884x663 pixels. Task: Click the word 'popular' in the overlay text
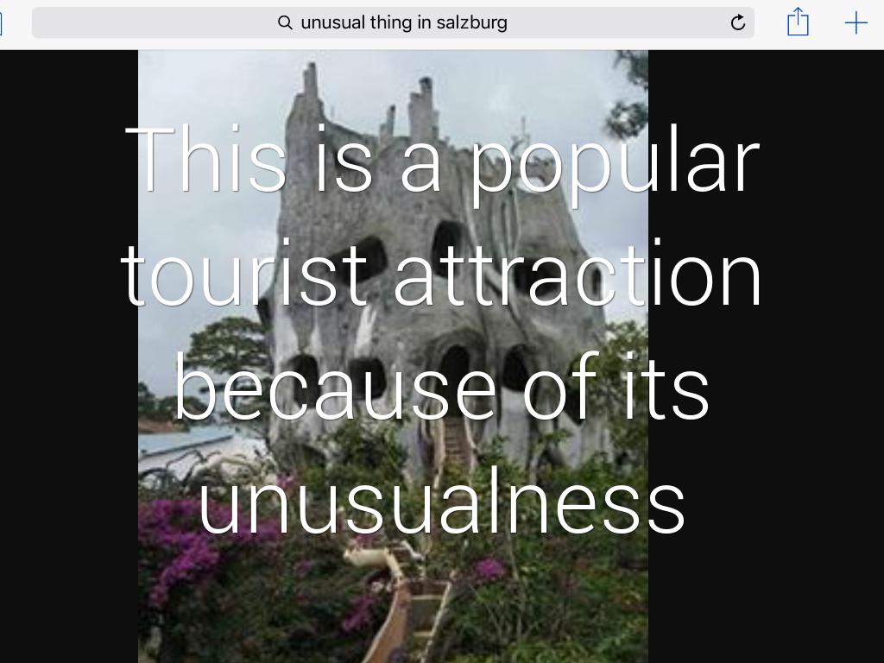pyautogui.click(x=615, y=165)
